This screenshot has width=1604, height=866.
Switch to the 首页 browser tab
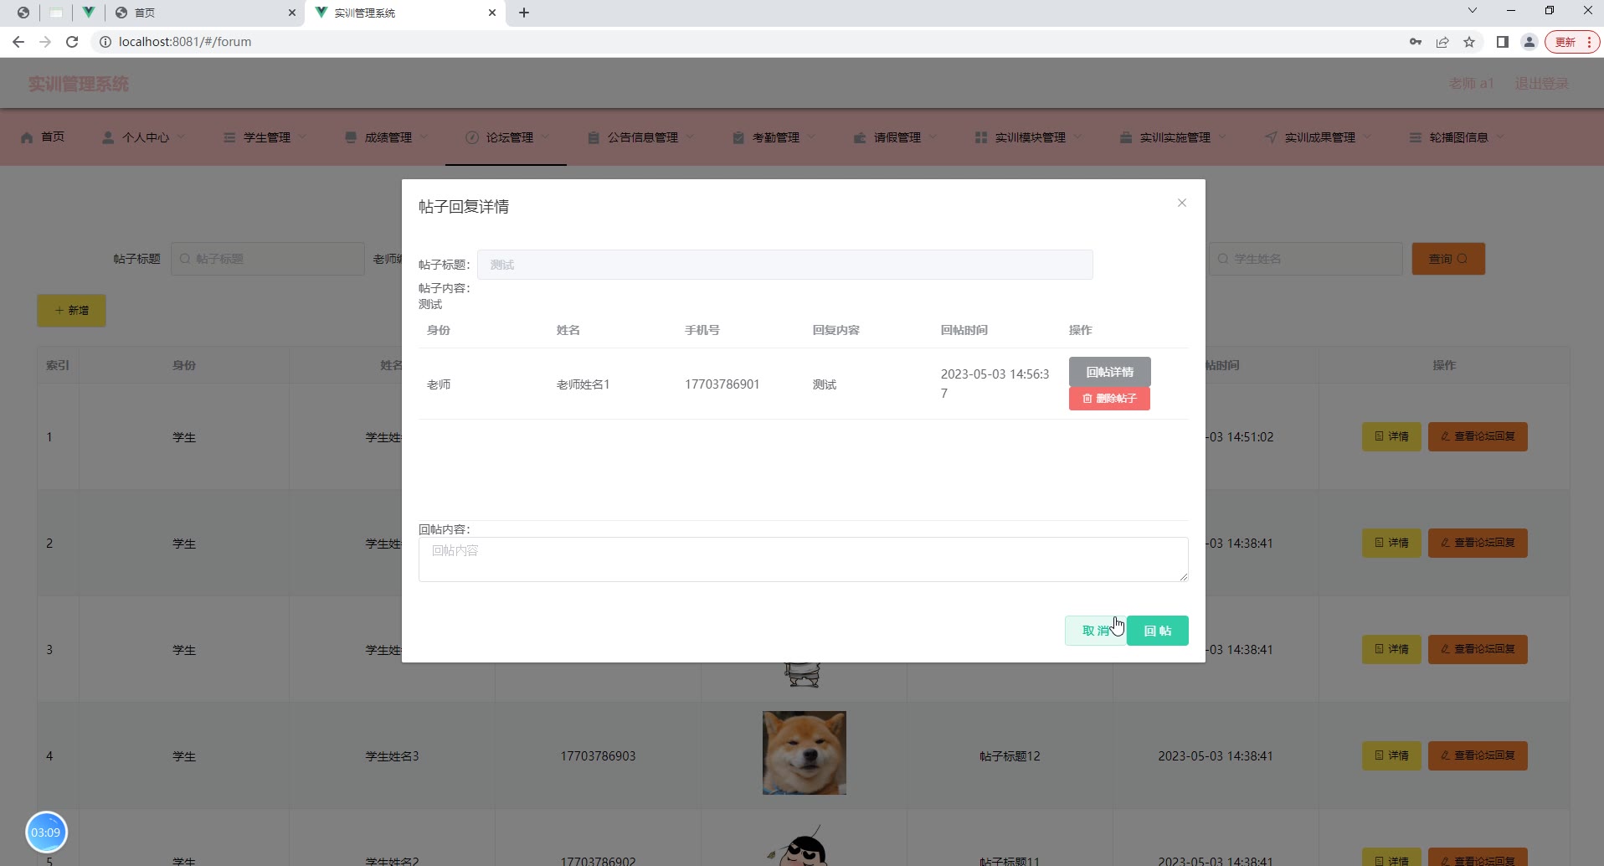click(205, 13)
